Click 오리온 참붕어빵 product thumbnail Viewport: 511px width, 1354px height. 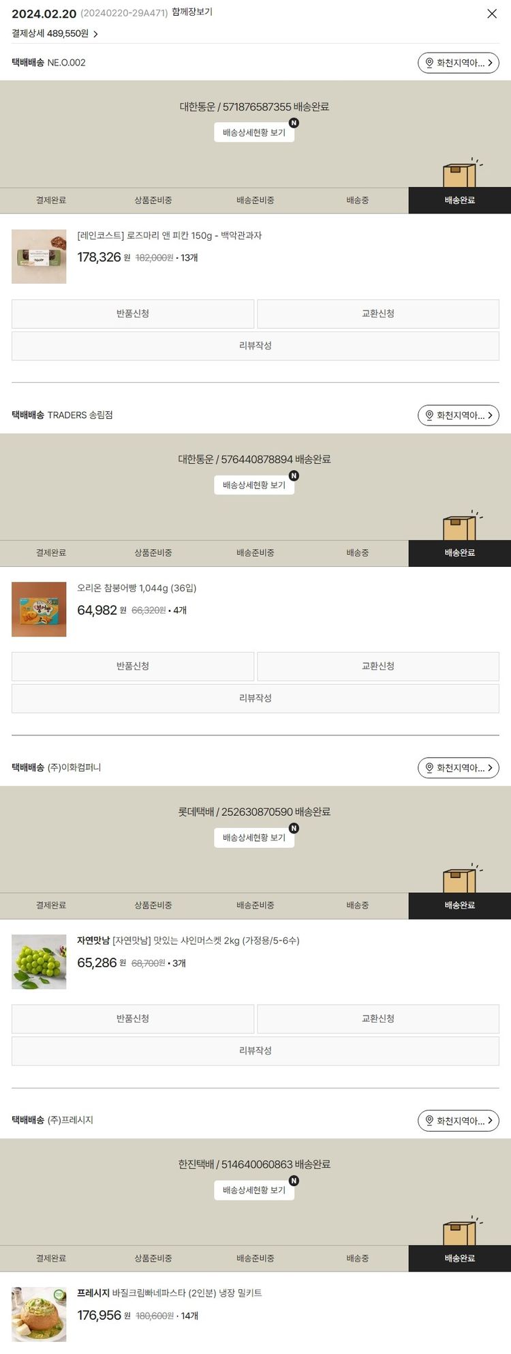point(39,609)
